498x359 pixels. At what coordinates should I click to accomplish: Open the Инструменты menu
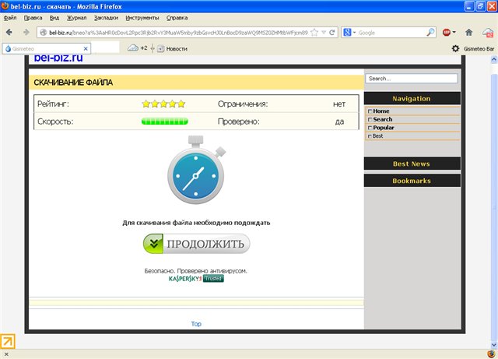142,17
